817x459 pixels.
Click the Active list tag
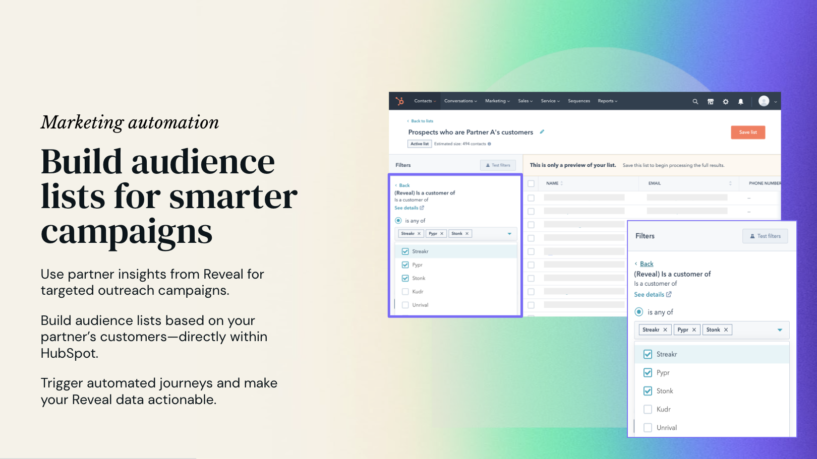pos(420,144)
